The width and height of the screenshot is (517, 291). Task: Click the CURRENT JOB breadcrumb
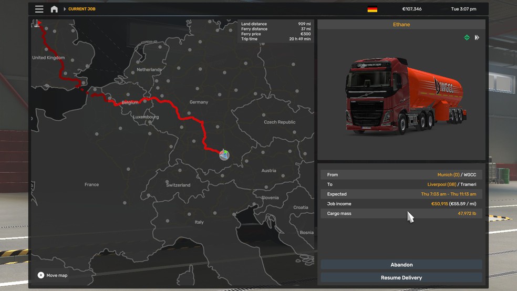(x=82, y=9)
